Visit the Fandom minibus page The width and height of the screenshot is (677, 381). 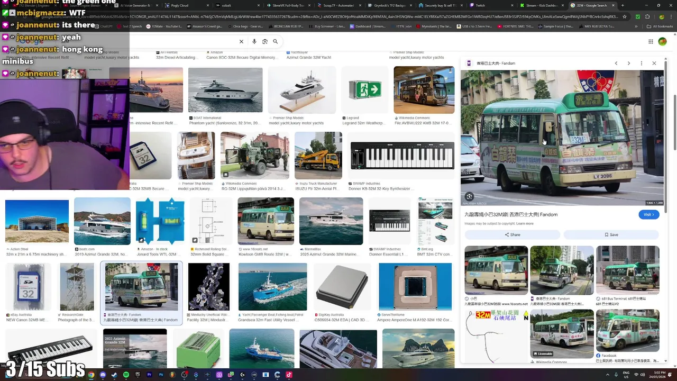tap(648, 214)
